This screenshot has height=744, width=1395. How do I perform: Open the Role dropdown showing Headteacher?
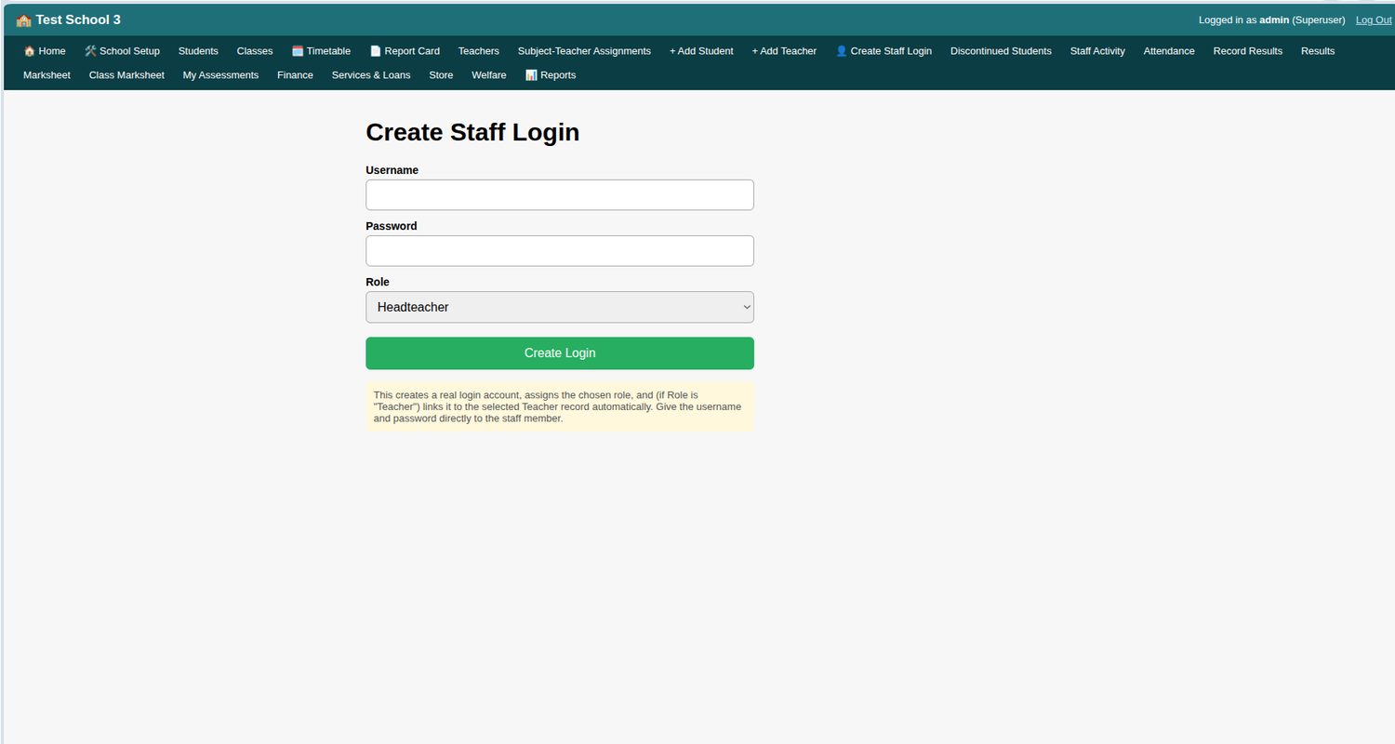pos(560,307)
